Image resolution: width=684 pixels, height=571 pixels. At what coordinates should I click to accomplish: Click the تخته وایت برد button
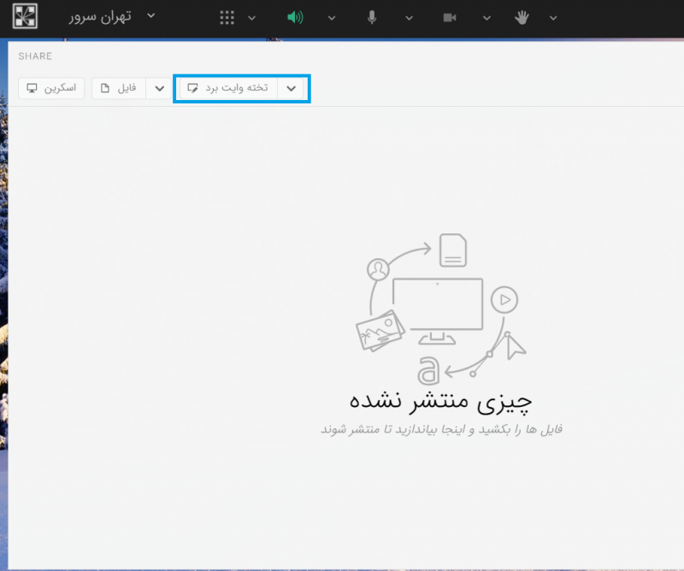pyautogui.click(x=229, y=89)
